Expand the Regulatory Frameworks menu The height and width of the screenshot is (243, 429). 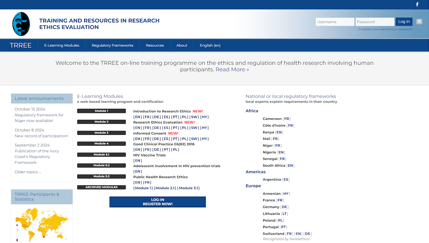point(112,45)
